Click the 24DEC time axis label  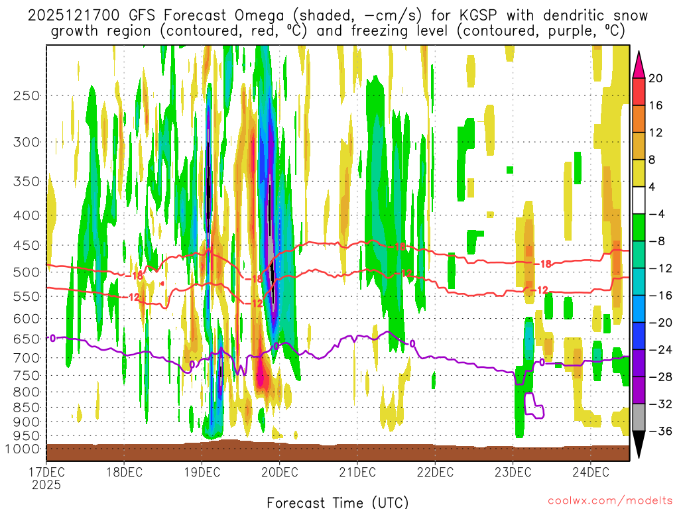tap(591, 472)
